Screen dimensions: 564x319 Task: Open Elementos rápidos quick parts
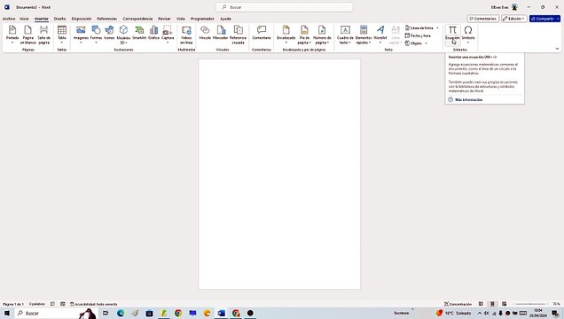coord(364,35)
